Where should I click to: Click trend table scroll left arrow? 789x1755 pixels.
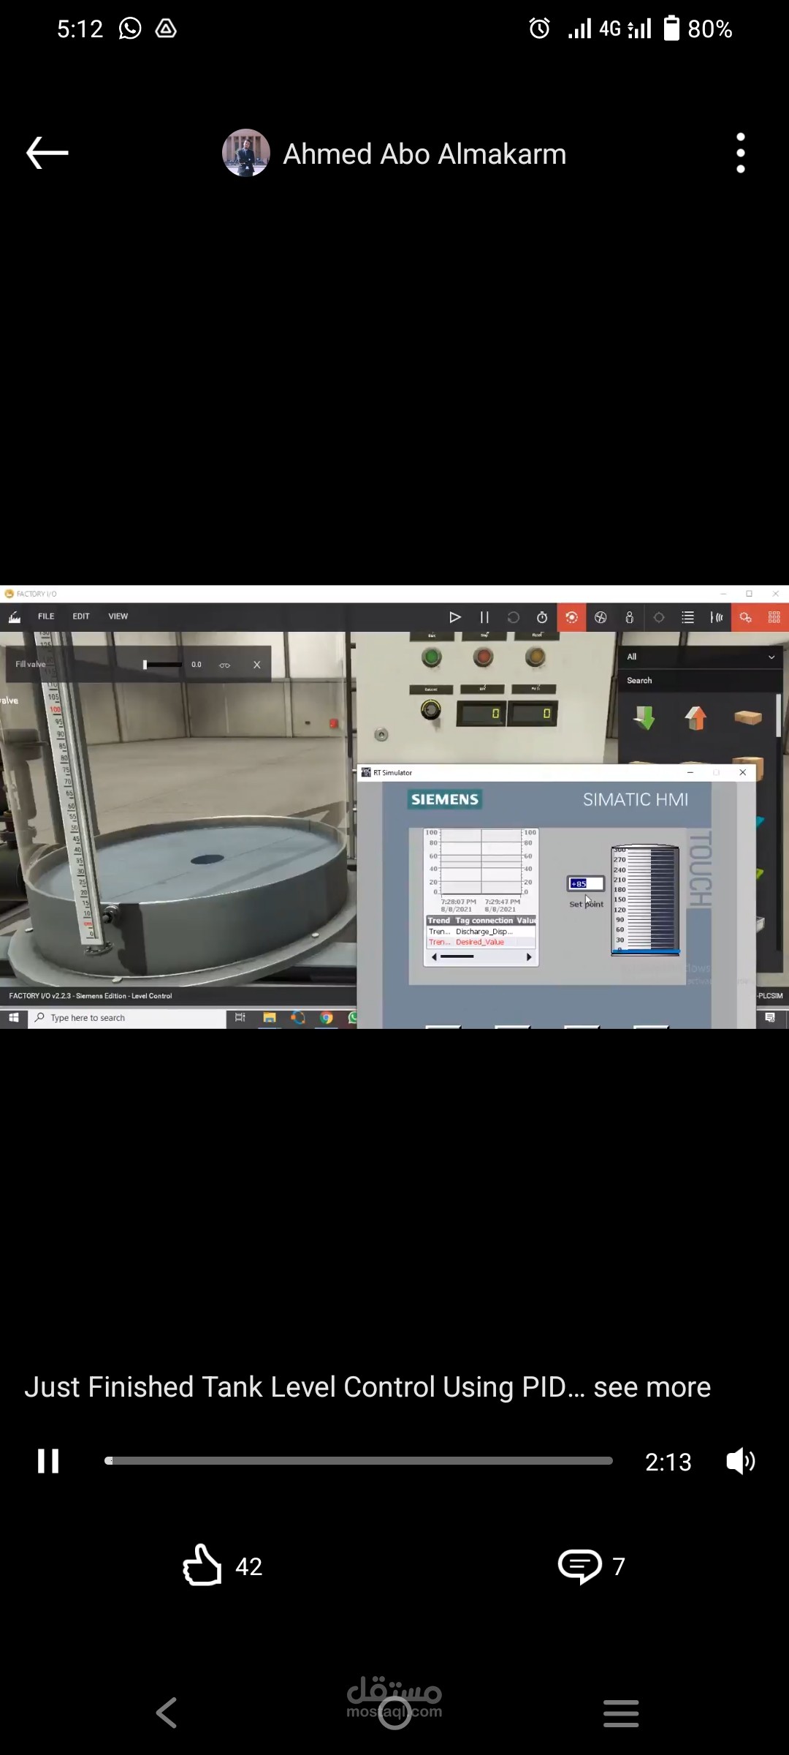[434, 956]
